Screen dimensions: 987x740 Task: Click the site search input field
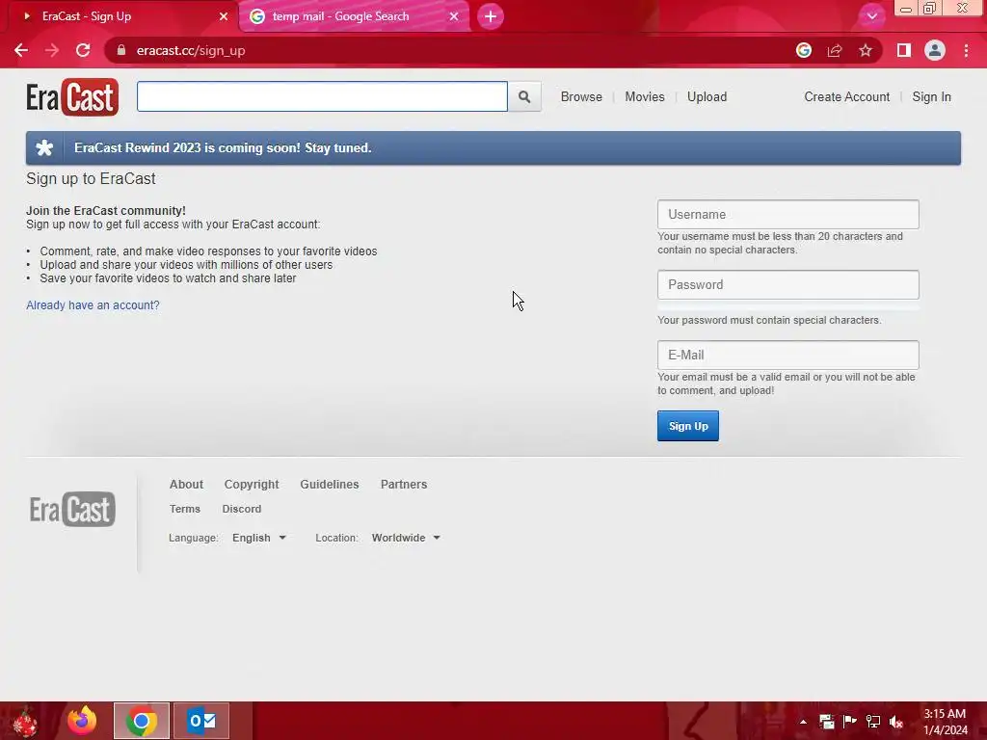322,96
